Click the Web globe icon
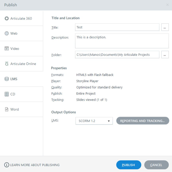172x172 pixels. [7, 34]
